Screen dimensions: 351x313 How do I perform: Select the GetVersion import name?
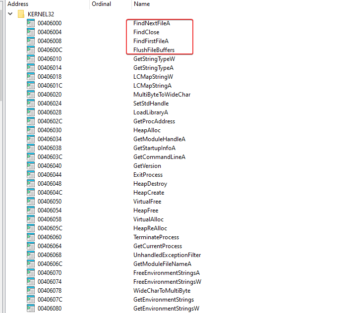click(x=147, y=166)
